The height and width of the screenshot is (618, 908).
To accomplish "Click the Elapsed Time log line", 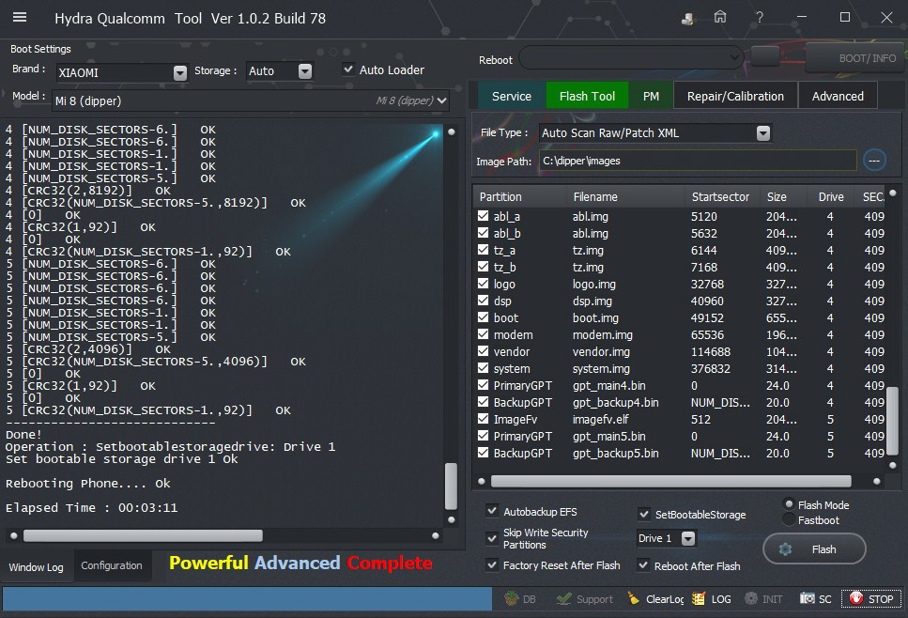I will pos(91,508).
